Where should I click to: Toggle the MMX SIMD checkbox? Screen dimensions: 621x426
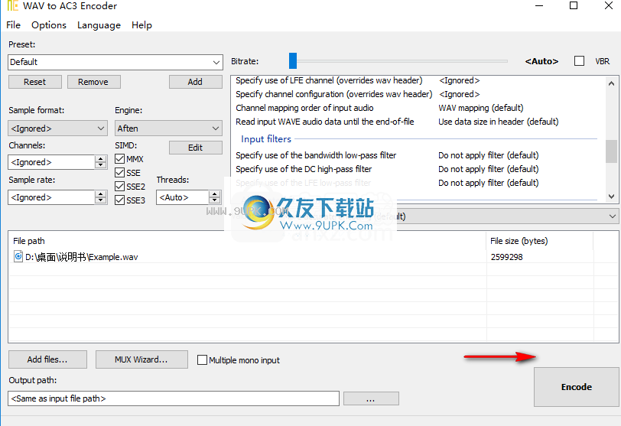[119, 159]
